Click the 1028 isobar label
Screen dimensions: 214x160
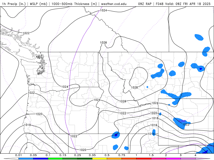pyautogui.click(x=135, y=87)
